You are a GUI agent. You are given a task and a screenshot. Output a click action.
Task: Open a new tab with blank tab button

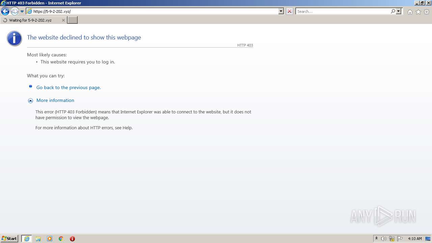click(73, 20)
